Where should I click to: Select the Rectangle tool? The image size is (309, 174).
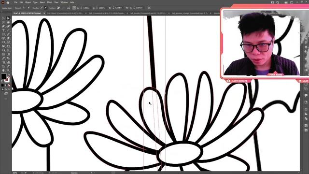[x=3, y=34]
